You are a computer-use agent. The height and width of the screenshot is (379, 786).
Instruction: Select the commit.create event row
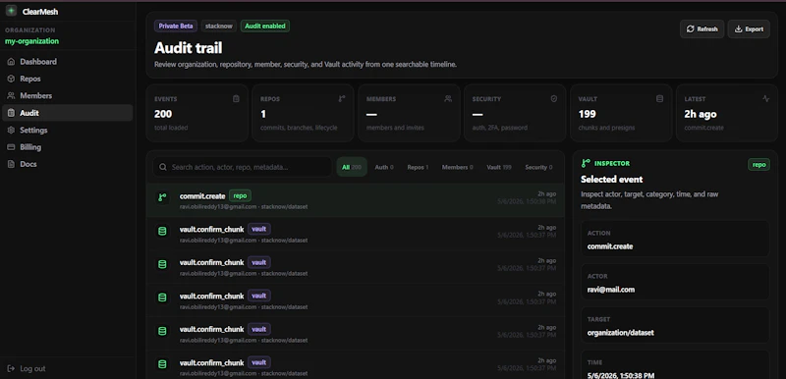[x=356, y=200]
